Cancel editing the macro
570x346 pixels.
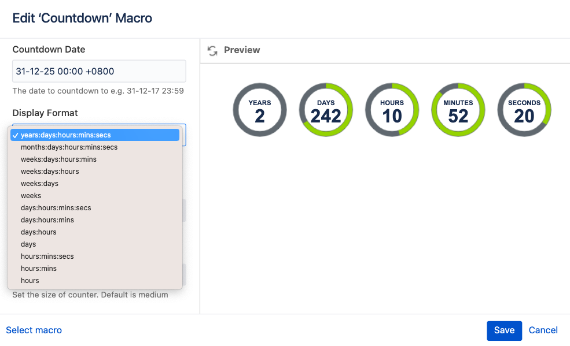click(x=543, y=330)
